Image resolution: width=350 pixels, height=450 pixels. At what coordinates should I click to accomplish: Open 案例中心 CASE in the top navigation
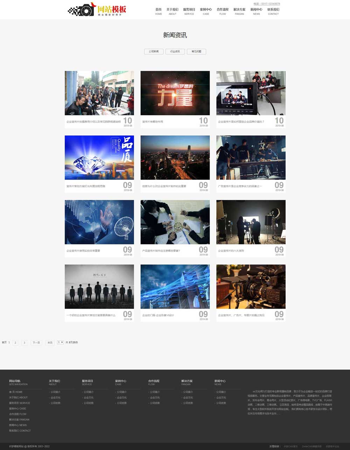click(x=206, y=11)
